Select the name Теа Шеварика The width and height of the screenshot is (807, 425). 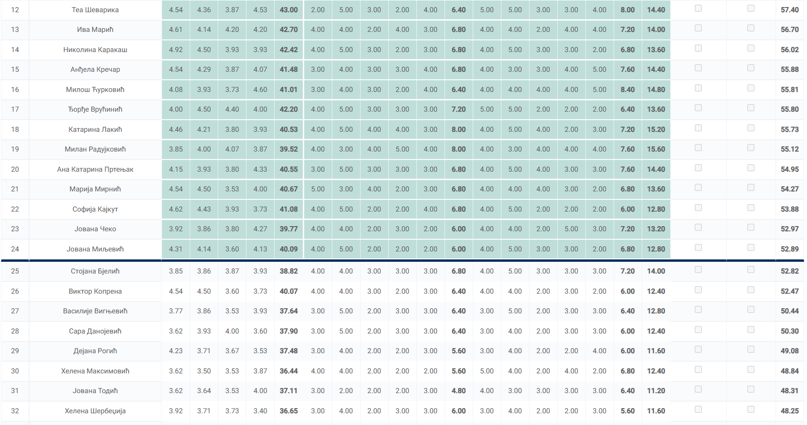click(x=95, y=10)
